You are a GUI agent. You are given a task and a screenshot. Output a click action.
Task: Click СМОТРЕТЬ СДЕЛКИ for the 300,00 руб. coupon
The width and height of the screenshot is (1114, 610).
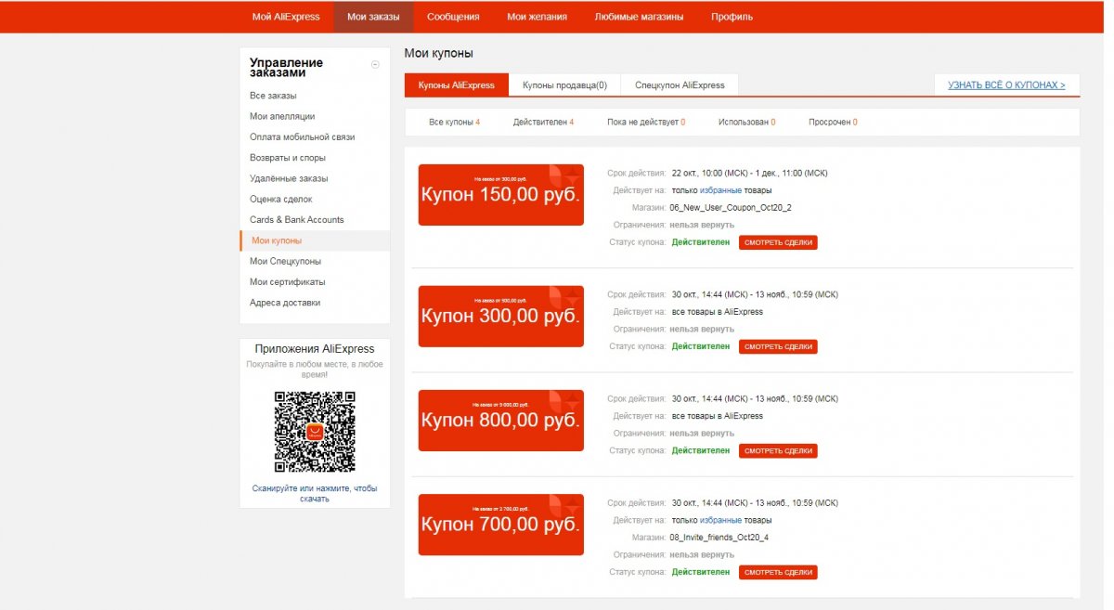coord(778,346)
